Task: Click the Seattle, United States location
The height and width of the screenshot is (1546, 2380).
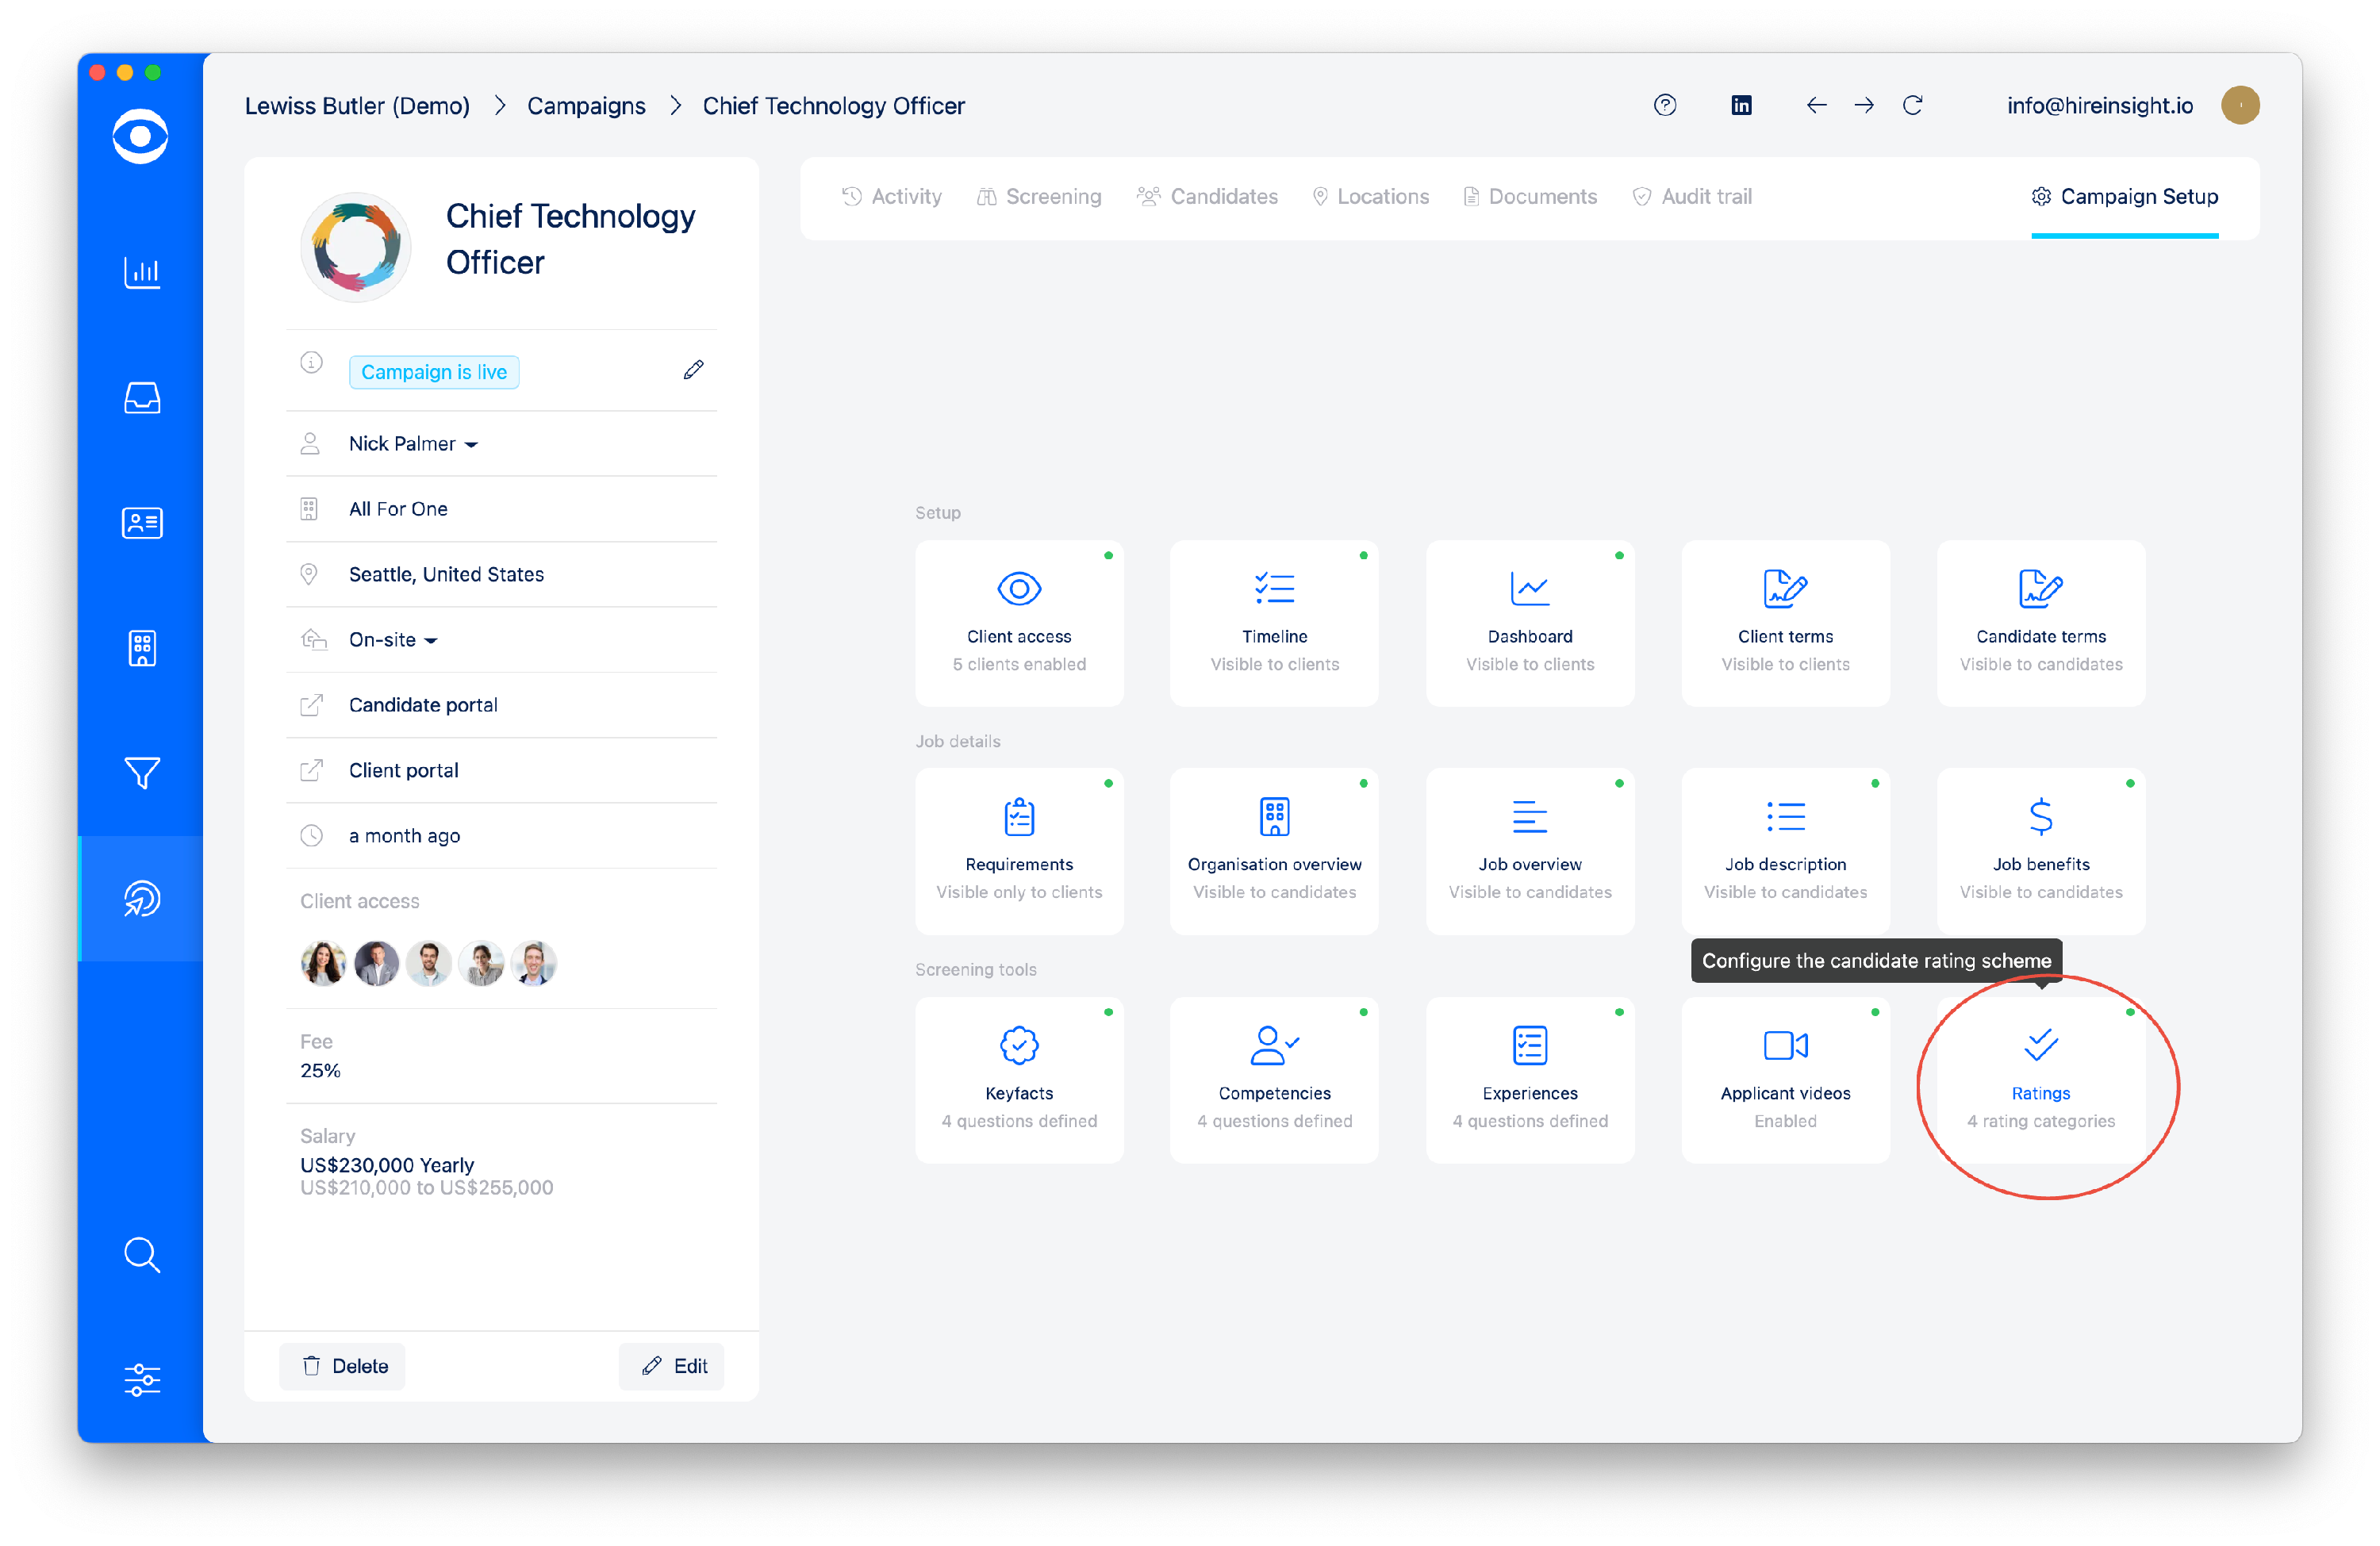Action: [x=446, y=574]
